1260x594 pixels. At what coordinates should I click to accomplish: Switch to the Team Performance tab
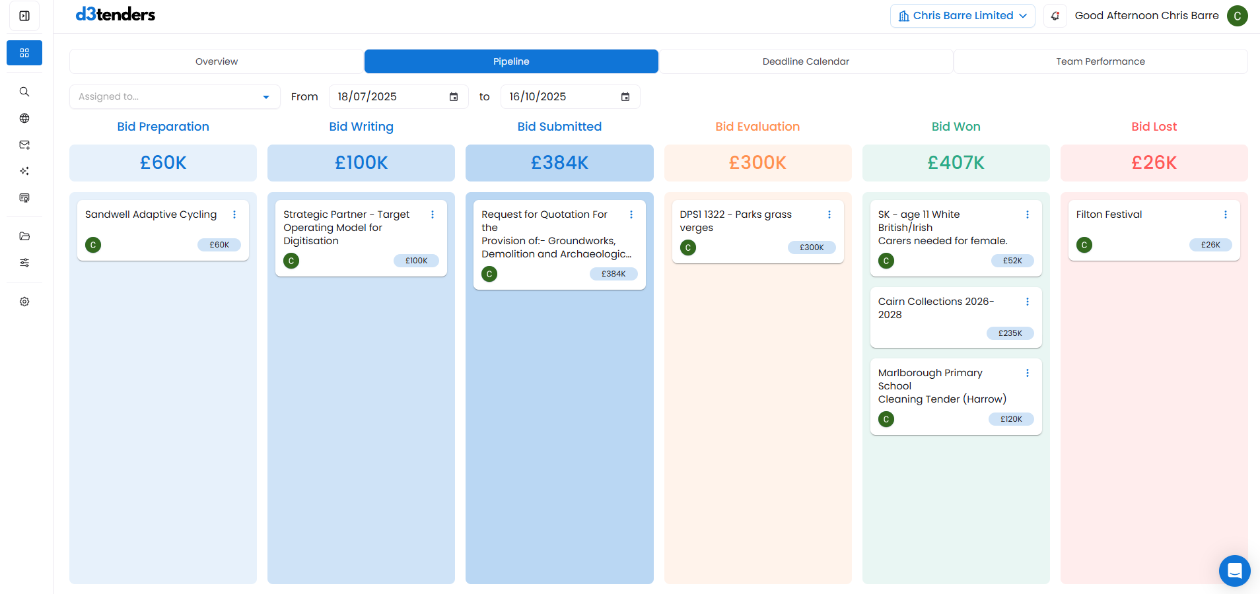(1100, 61)
